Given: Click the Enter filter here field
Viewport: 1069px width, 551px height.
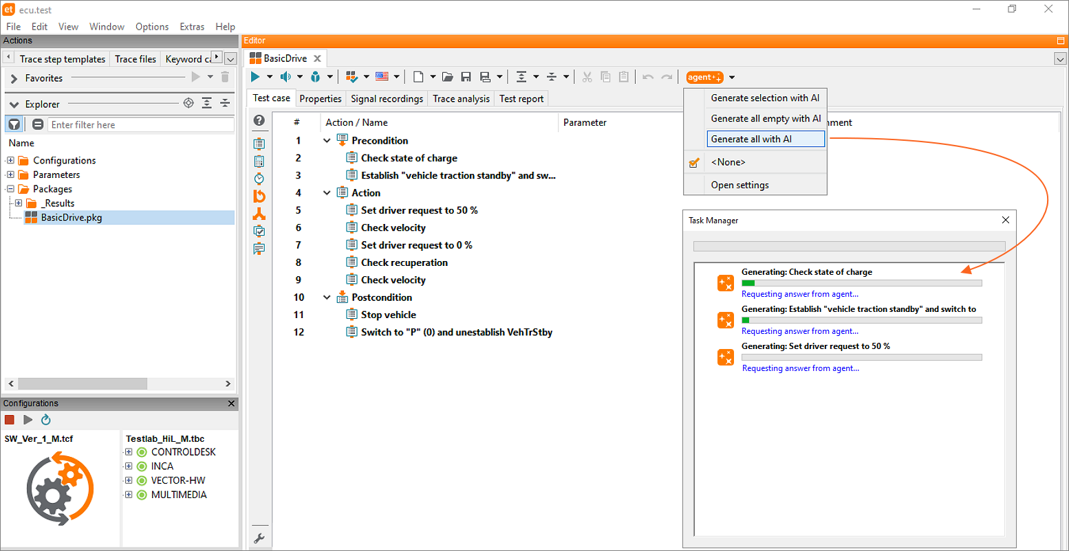Looking at the screenshot, I should pos(141,125).
